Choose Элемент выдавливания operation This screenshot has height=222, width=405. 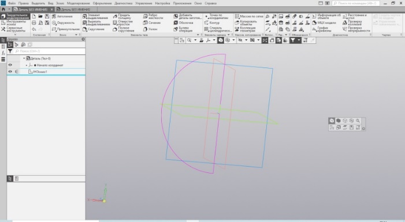point(95,17)
